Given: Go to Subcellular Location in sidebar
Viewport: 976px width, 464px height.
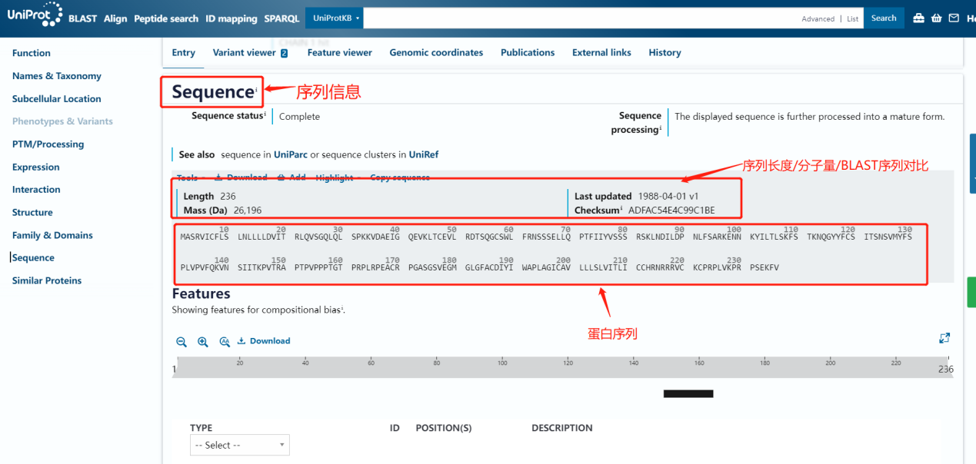Looking at the screenshot, I should pyautogui.click(x=56, y=99).
